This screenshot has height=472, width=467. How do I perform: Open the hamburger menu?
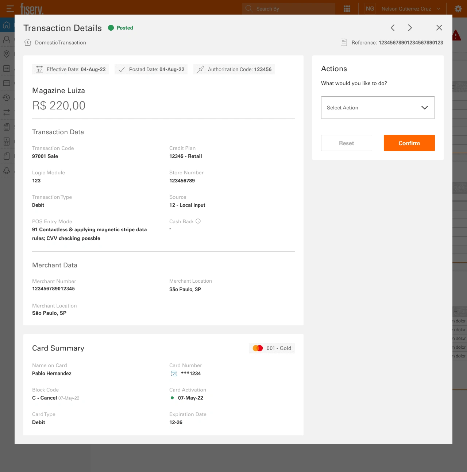click(x=10, y=9)
